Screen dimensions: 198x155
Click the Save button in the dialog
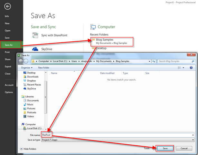click(x=165, y=149)
